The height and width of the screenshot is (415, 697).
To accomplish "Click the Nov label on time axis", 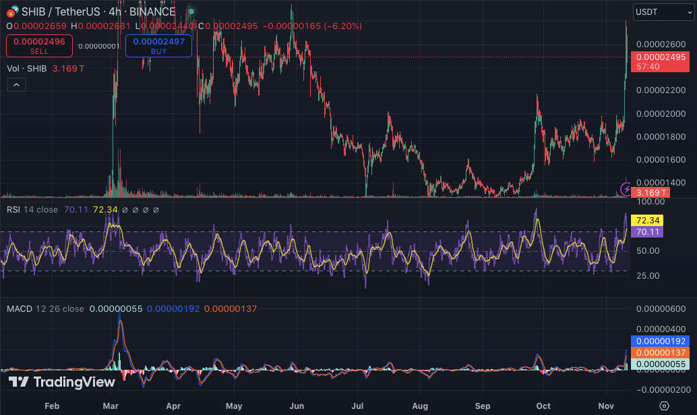I will click(x=606, y=406).
